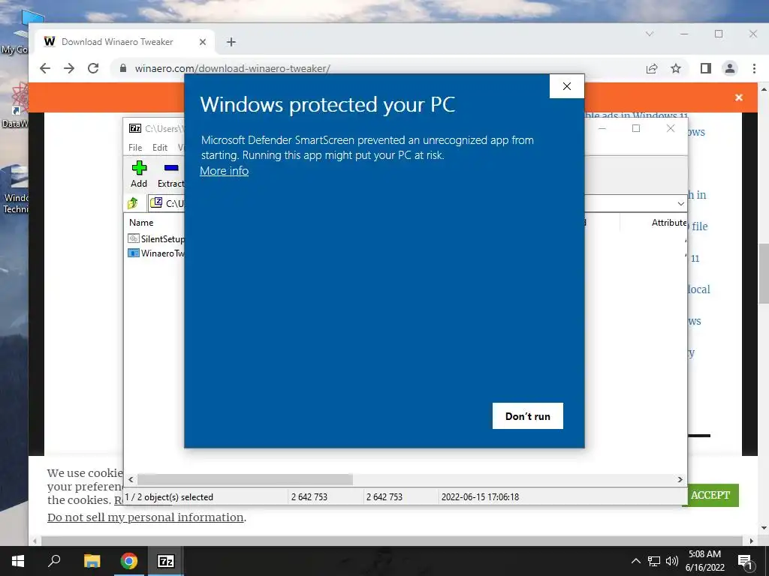Screen dimensions: 769x576
Task: Expand the 7-Zip address path dropdown
Action: (x=680, y=203)
